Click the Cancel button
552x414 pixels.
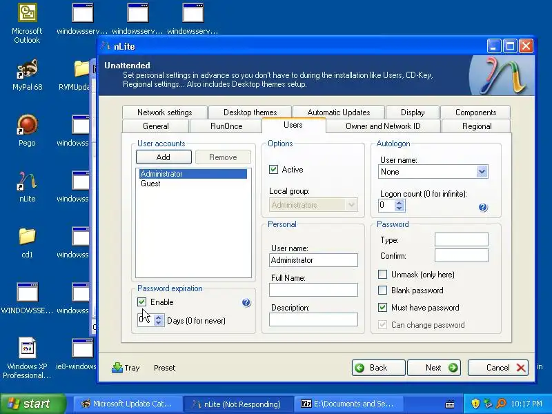(497, 368)
